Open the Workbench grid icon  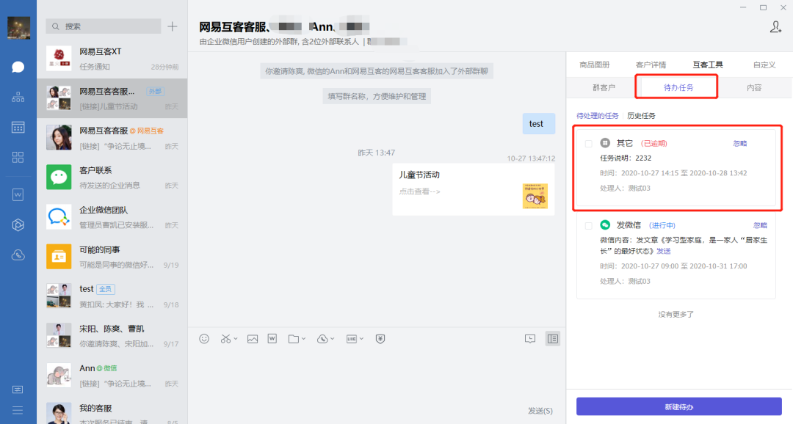pyautogui.click(x=18, y=157)
